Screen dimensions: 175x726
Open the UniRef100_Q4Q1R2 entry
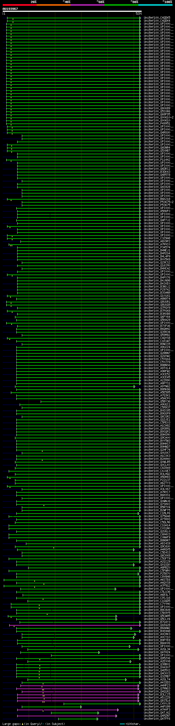pyautogui.click(x=157, y=692)
